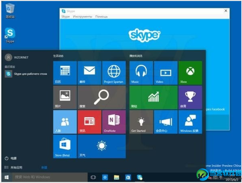Open Task View from the taskbar
The image size is (242, 183).
(93, 177)
